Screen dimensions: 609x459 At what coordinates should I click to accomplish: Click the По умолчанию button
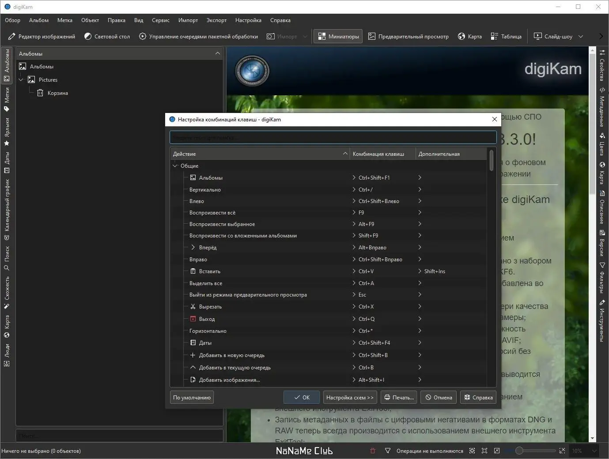pyautogui.click(x=192, y=398)
